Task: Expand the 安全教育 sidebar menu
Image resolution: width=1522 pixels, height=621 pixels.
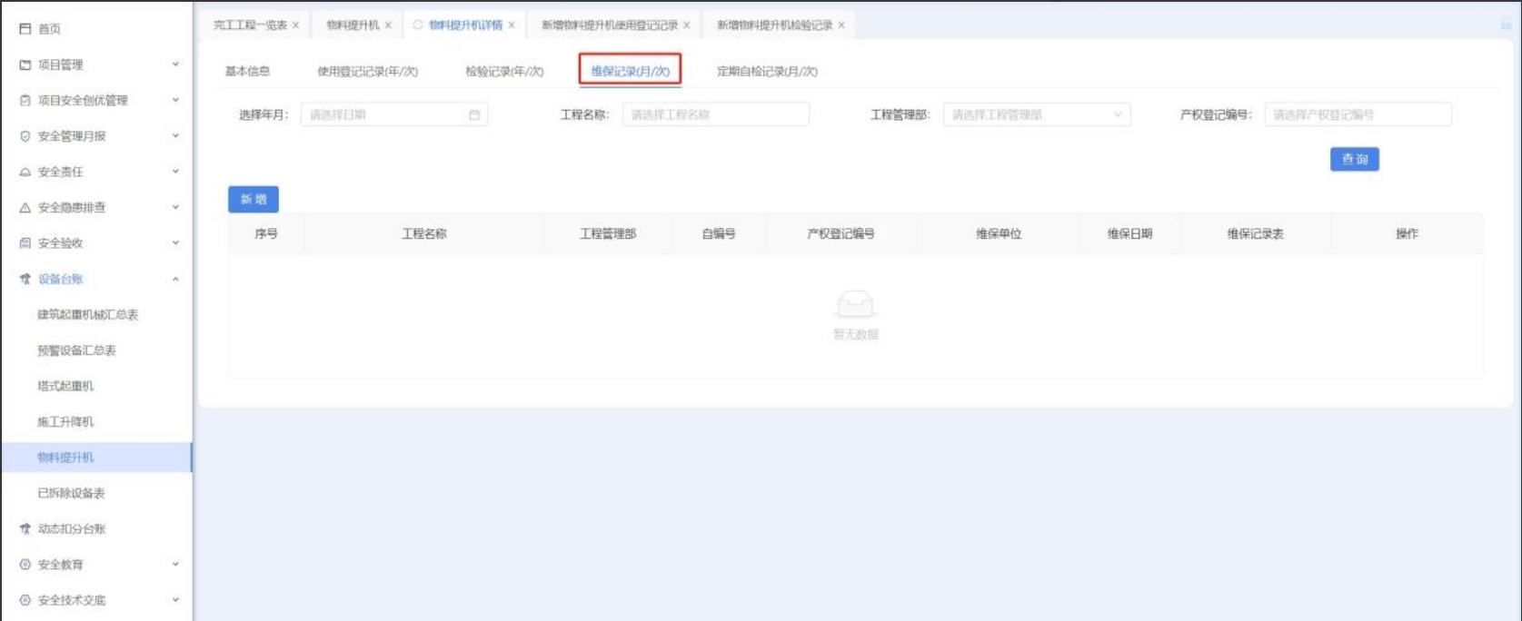Action: 175,565
